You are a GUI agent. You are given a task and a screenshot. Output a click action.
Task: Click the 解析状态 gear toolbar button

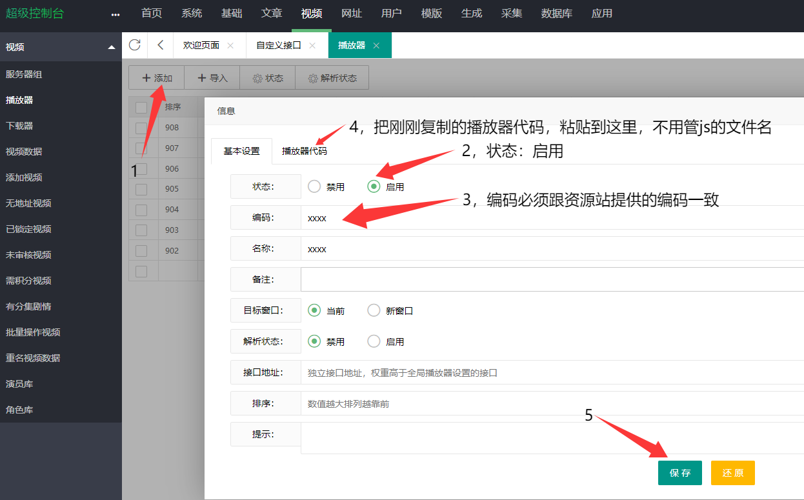[x=332, y=78]
